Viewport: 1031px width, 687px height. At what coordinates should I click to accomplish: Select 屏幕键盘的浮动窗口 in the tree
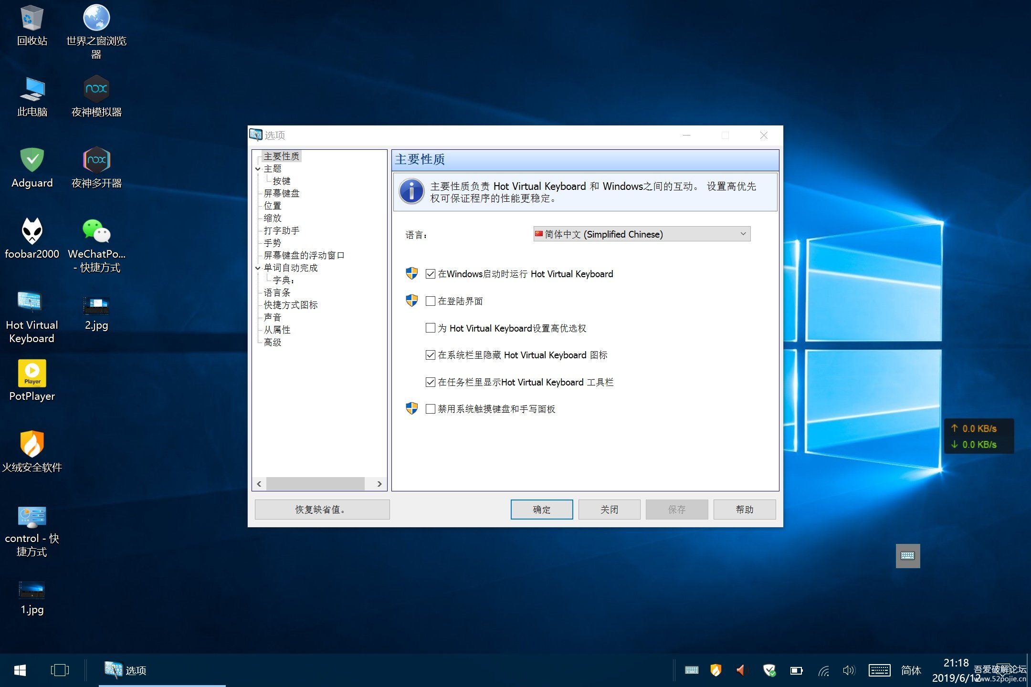coord(304,256)
